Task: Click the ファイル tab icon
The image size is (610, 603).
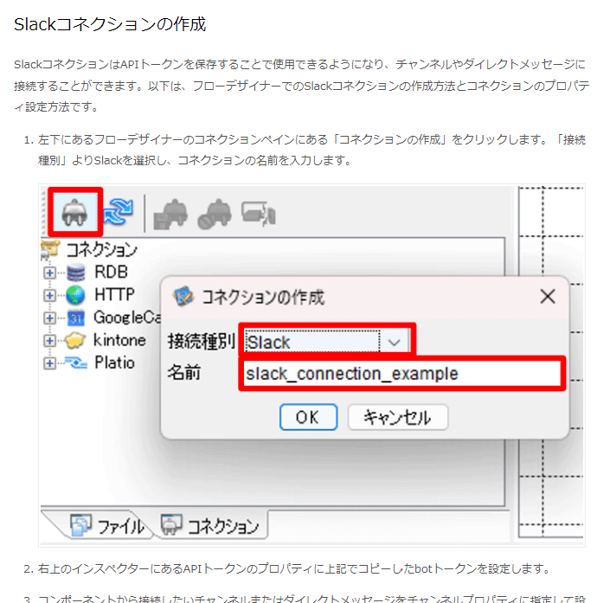Action: pyautogui.click(x=81, y=525)
